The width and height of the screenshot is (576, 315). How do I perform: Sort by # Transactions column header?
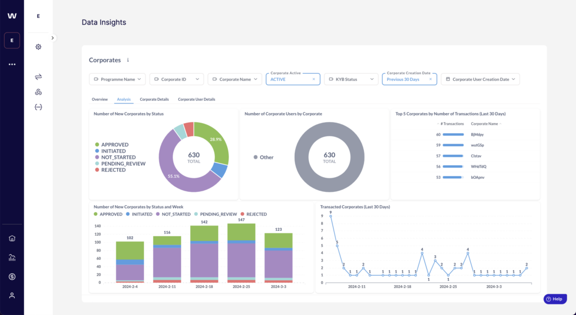click(x=452, y=123)
